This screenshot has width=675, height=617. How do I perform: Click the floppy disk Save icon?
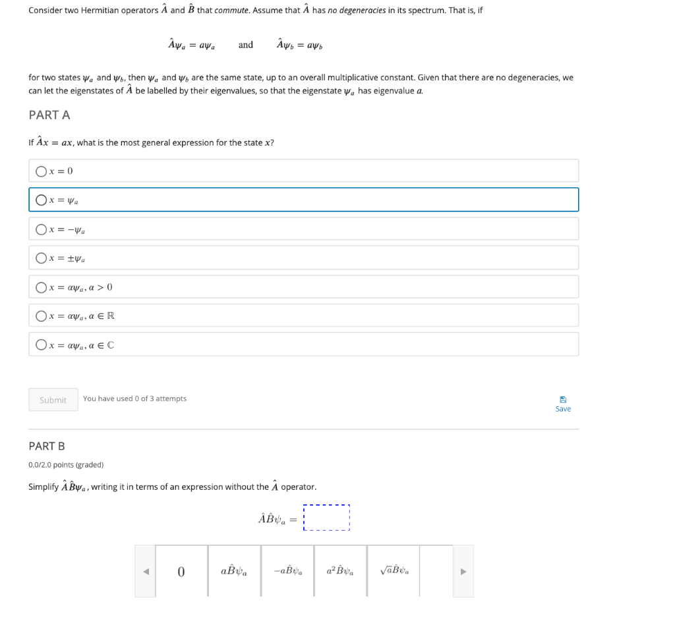coord(562,400)
